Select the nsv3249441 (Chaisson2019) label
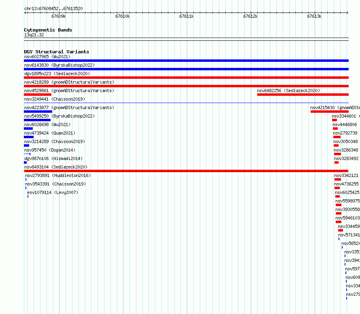Viewport: 360px width, 314px height. tap(55, 99)
